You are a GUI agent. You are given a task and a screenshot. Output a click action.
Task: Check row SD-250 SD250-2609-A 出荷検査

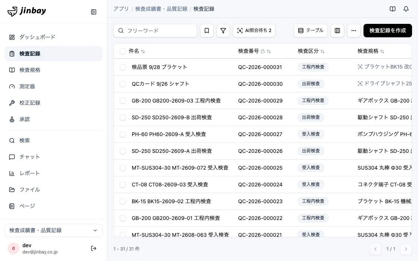click(x=123, y=151)
